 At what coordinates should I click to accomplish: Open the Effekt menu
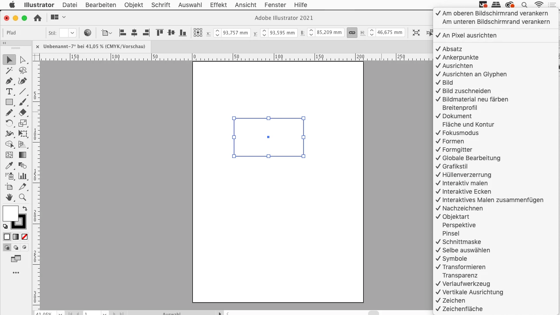[x=219, y=5]
